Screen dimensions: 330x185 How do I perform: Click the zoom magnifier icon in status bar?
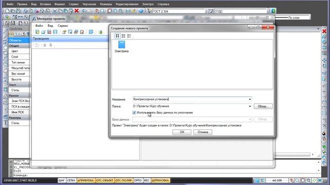297,180
